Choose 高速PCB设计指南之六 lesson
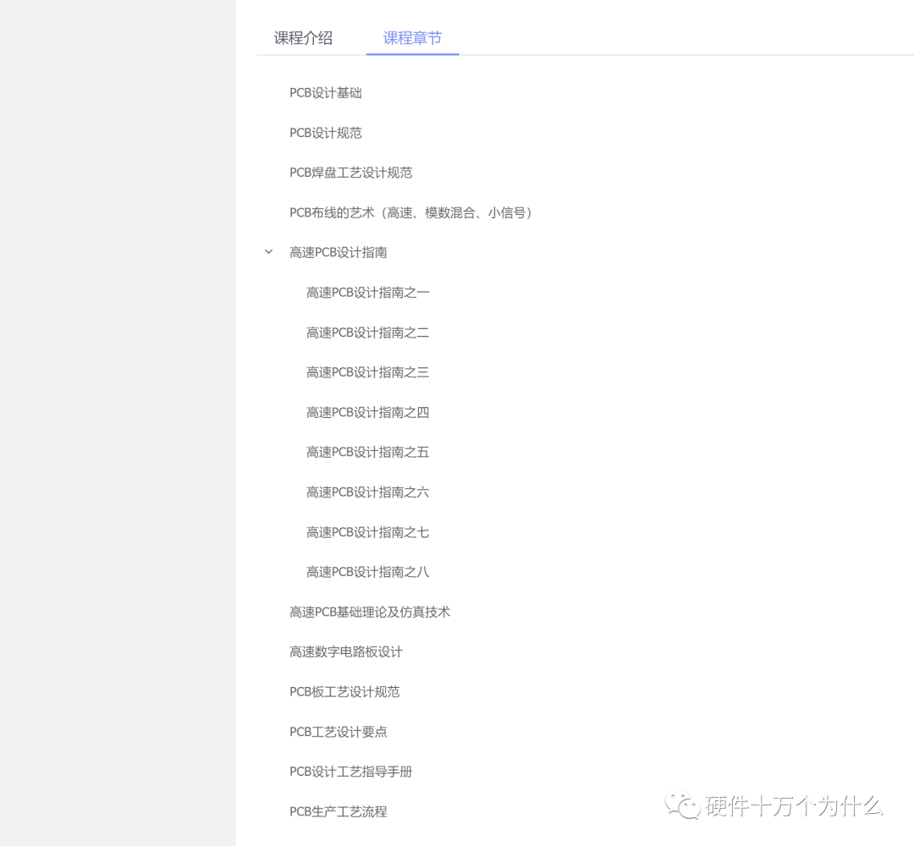This screenshot has width=914, height=846. (x=367, y=492)
